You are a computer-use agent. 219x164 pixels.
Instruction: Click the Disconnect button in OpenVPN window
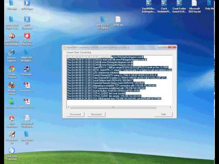click(x=75, y=114)
